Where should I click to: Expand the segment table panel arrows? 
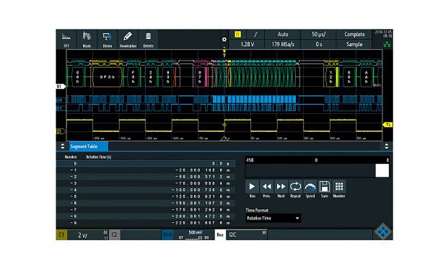pos(62,147)
